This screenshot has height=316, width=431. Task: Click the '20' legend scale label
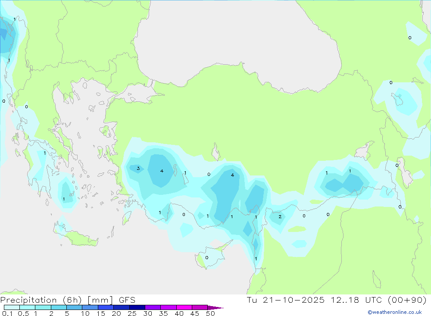[x=116, y=313]
